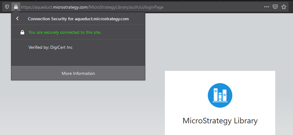Go back using the panel's left chevron
293x135 pixels.
(x=17, y=19)
